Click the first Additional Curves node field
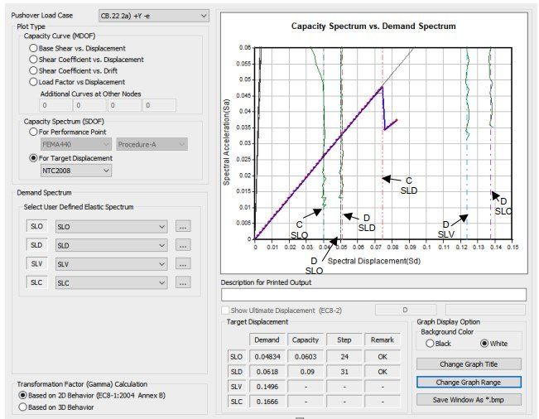The height and width of the screenshot is (419, 539). pos(55,105)
